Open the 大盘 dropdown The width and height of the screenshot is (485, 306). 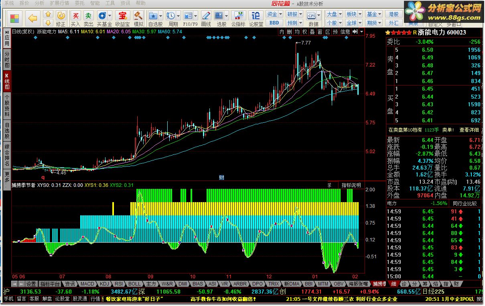click(334, 14)
